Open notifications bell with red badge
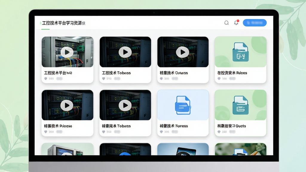 coord(236,22)
